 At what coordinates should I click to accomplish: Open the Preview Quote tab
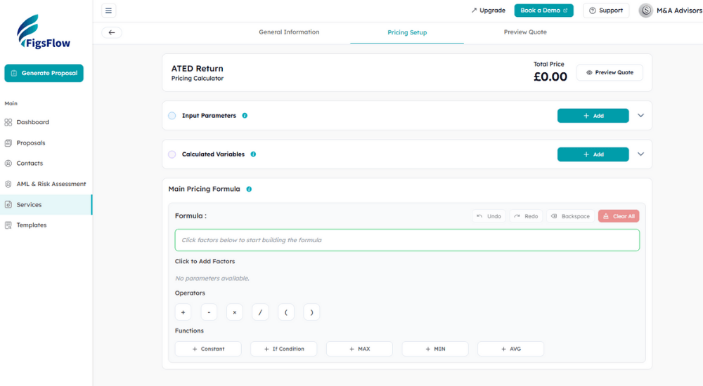click(525, 32)
